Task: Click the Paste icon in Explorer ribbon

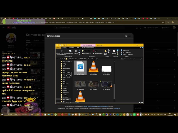Action: point(76,51)
